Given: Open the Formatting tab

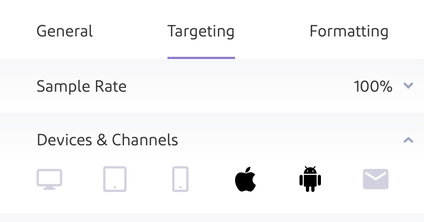Looking at the screenshot, I should pos(349,31).
